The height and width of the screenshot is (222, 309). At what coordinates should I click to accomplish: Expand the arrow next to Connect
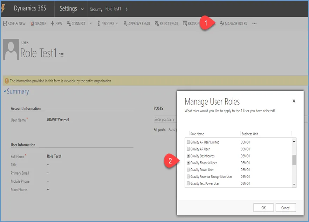click(91, 23)
